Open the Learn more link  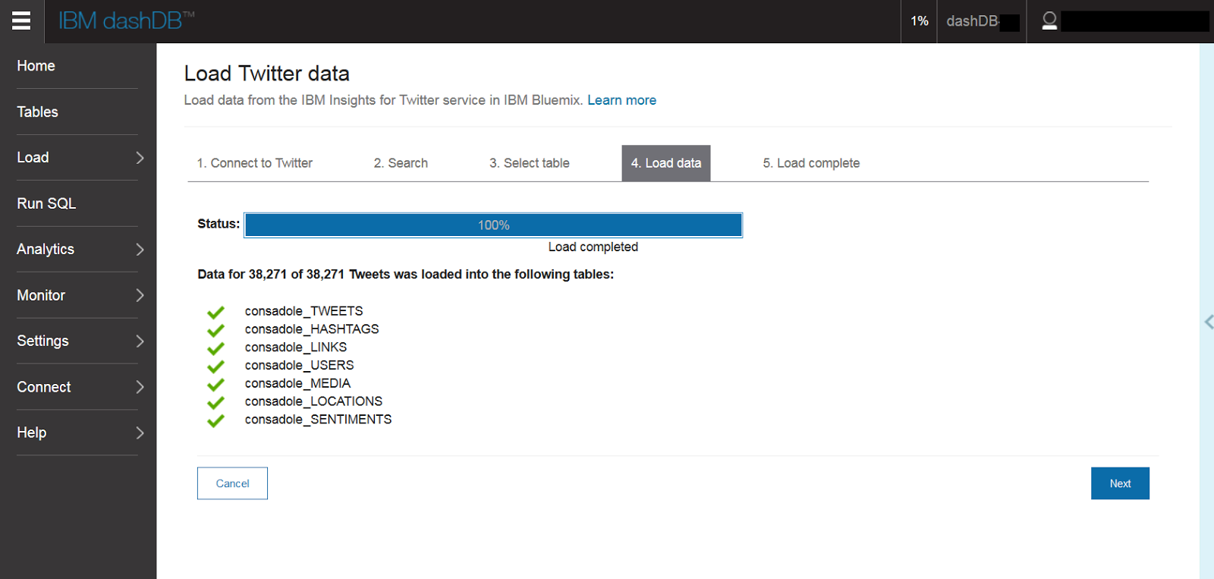(621, 100)
